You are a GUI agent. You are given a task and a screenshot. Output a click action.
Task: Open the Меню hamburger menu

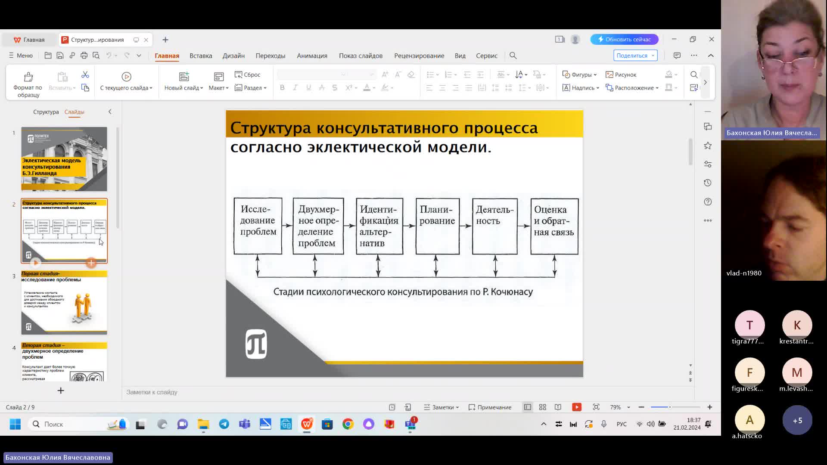(x=21, y=56)
